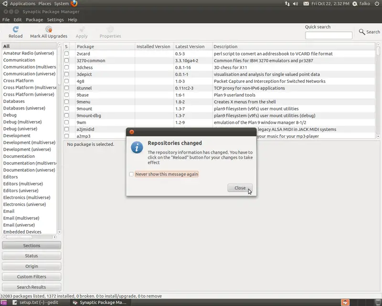382x306 pixels.
Task: Open the Applications menu in top panel
Action: pyautogui.click(x=22, y=4)
